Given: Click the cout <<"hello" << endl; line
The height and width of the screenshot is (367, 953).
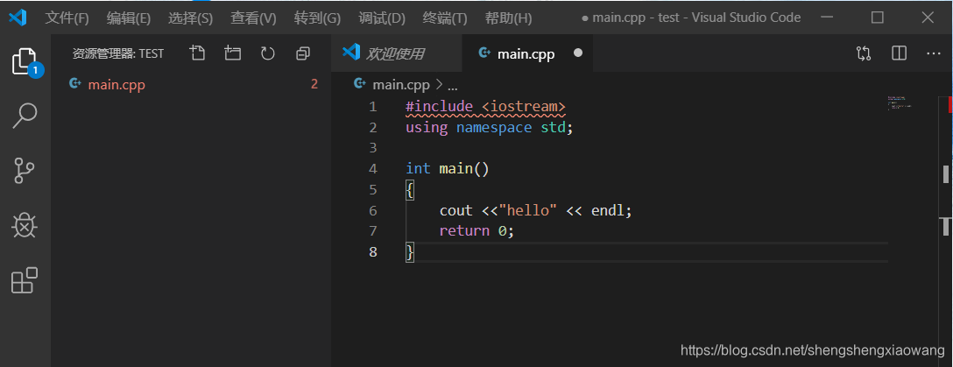Looking at the screenshot, I should pyautogui.click(x=535, y=210).
